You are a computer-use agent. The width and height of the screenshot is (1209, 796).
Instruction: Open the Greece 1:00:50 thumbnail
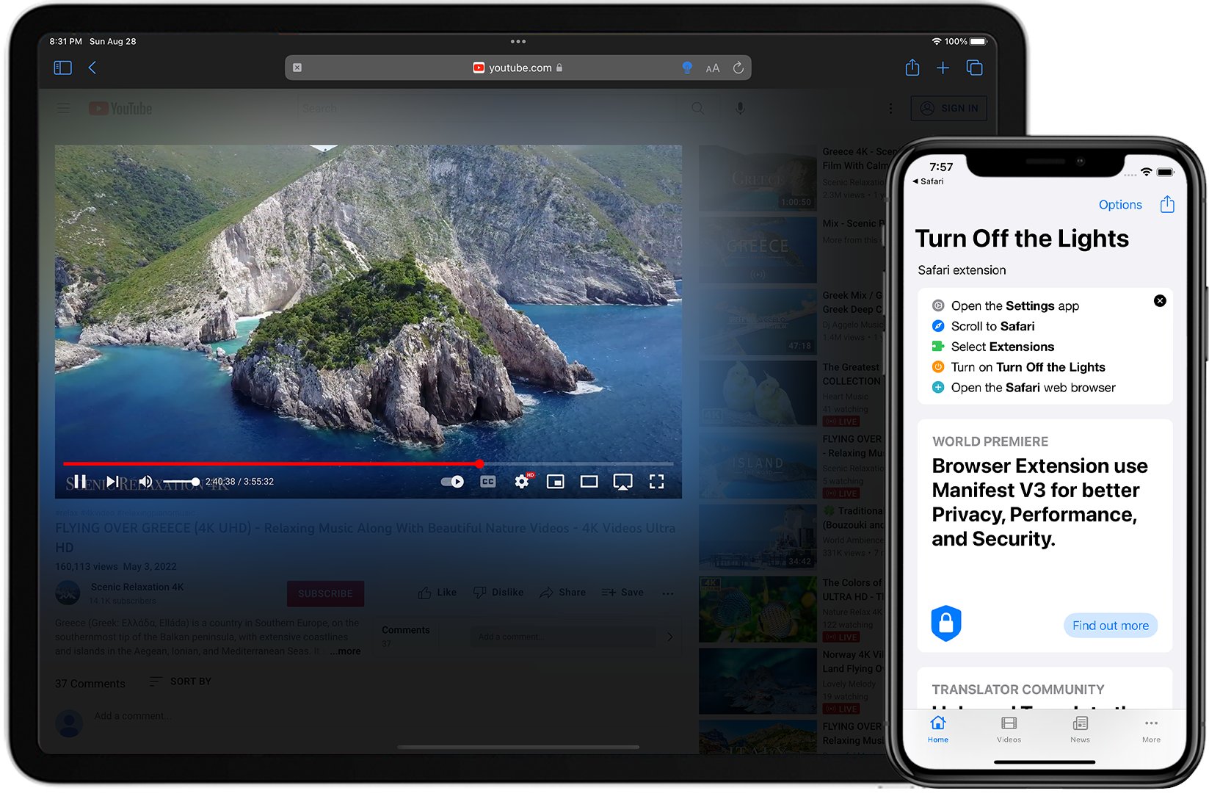tap(758, 178)
